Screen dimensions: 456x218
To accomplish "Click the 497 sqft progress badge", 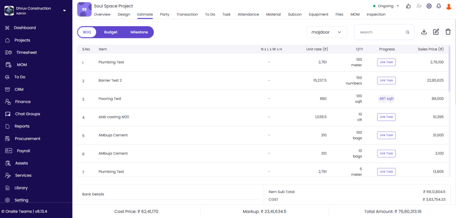I will click(x=386, y=99).
